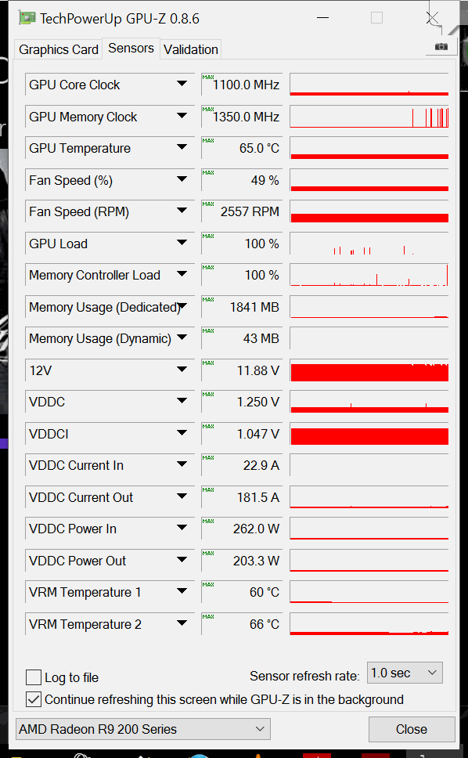Switch to the Graphics Card tab

(x=59, y=49)
